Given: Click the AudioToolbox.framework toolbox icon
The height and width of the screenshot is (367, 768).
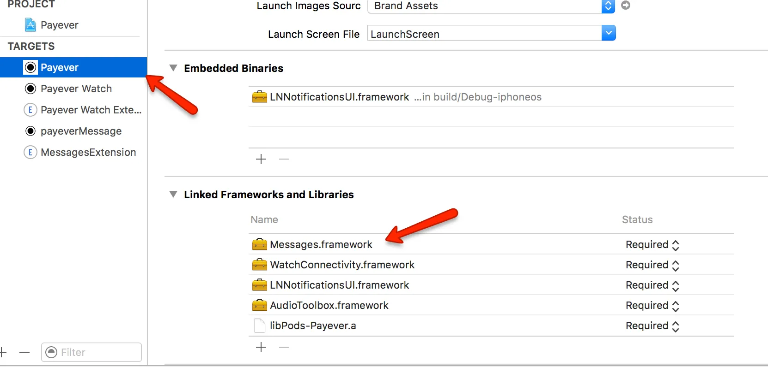Looking at the screenshot, I should point(260,305).
